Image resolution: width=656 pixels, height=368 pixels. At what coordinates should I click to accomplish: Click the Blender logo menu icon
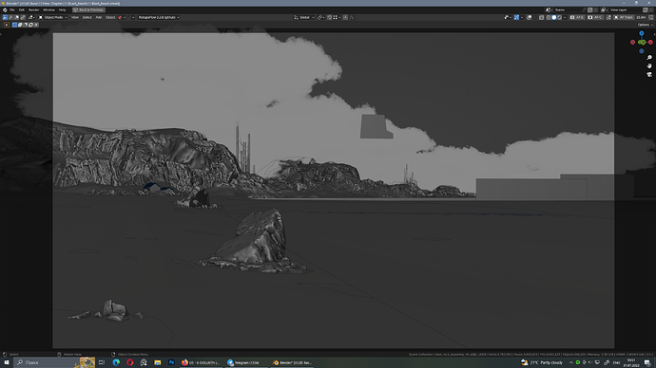(x=5, y=9)
